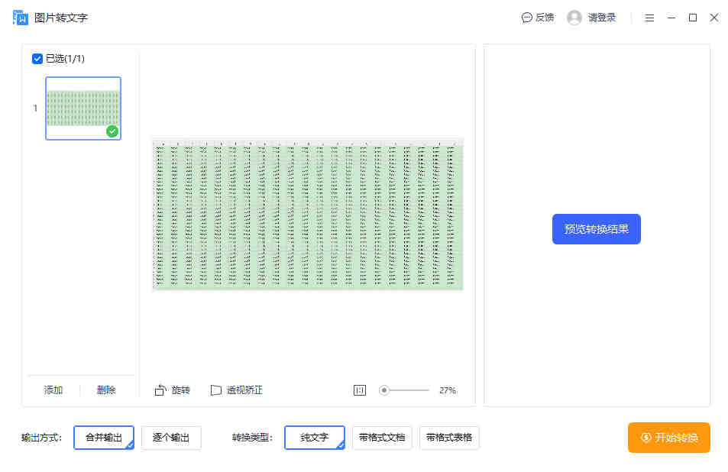Select 合并输出 output mode
This screenshot has height=472, width=728.
coord(104,438)
